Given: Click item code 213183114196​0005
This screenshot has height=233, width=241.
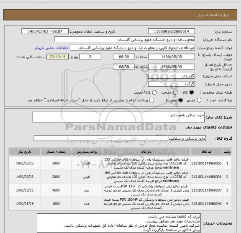Looking at the screenshot, I should (x=207, y=164).
